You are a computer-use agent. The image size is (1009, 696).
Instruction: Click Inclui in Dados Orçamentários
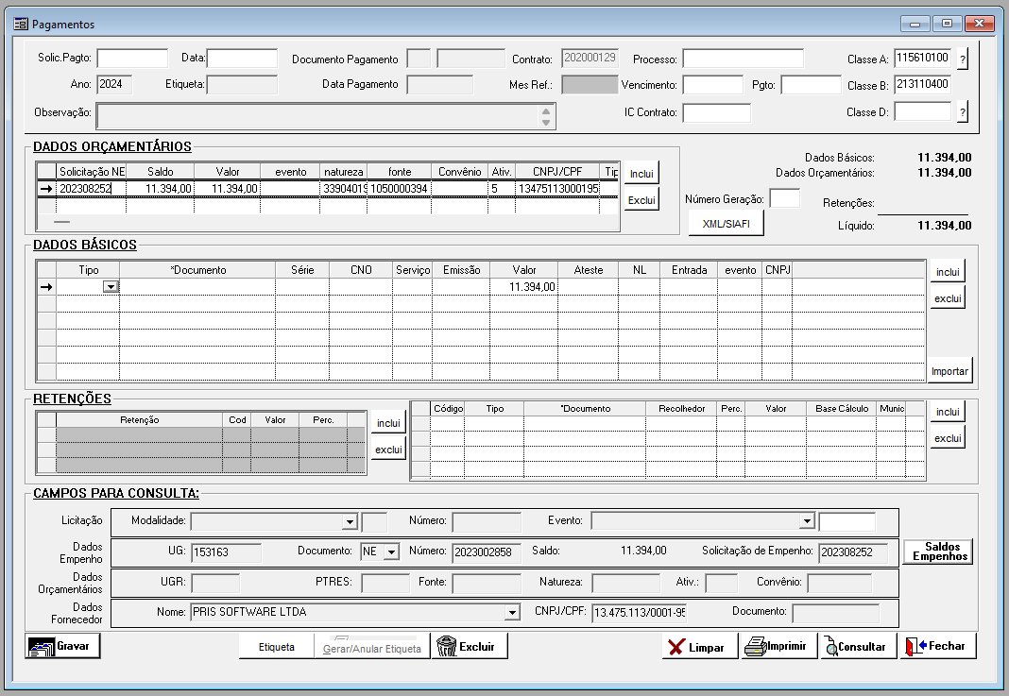click(641, 174)
